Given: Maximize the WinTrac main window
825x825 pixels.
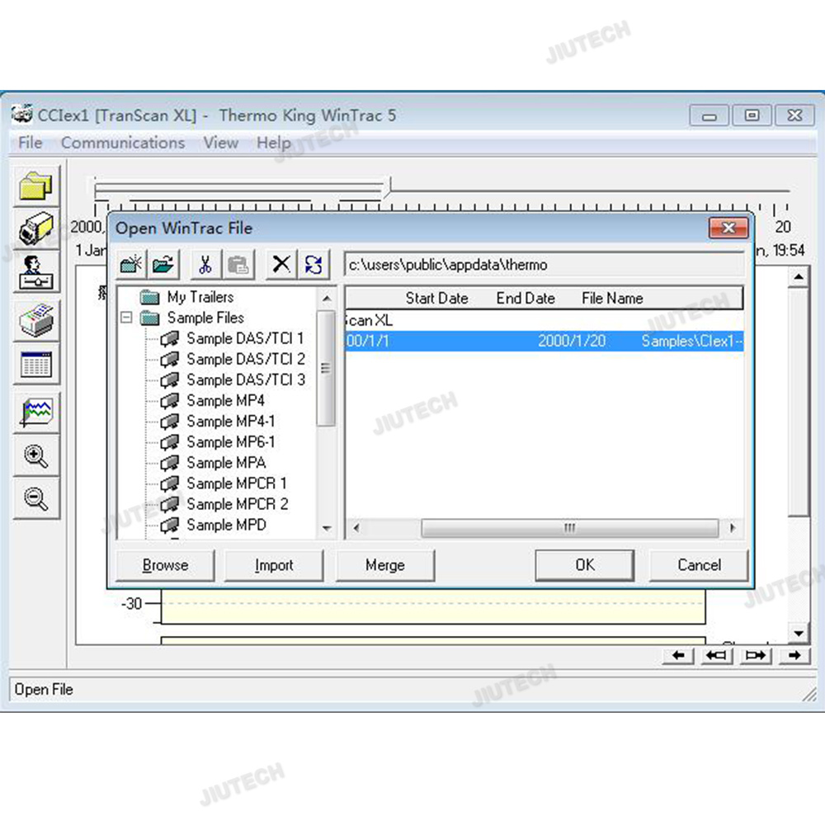Looking at the screenshot, I should [x=752, y=115].
